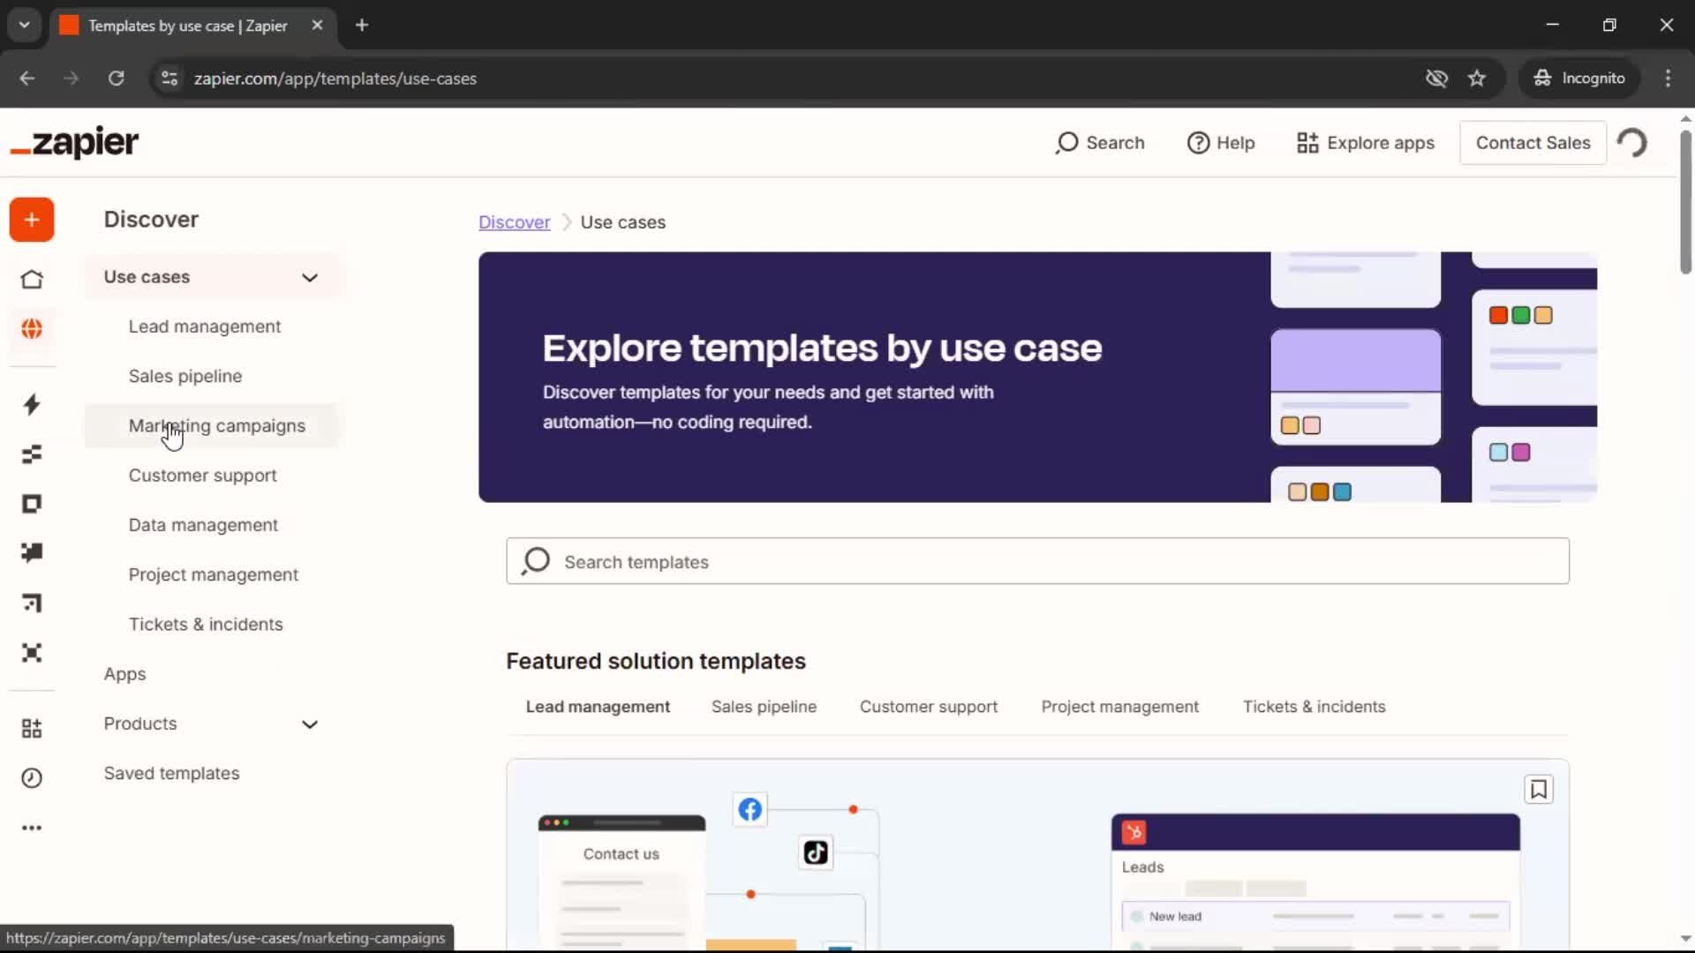The width and height of the screenshot is (1695, 953).
Task: Click the Contact Sales button
Action: (x=1532, y=142)
